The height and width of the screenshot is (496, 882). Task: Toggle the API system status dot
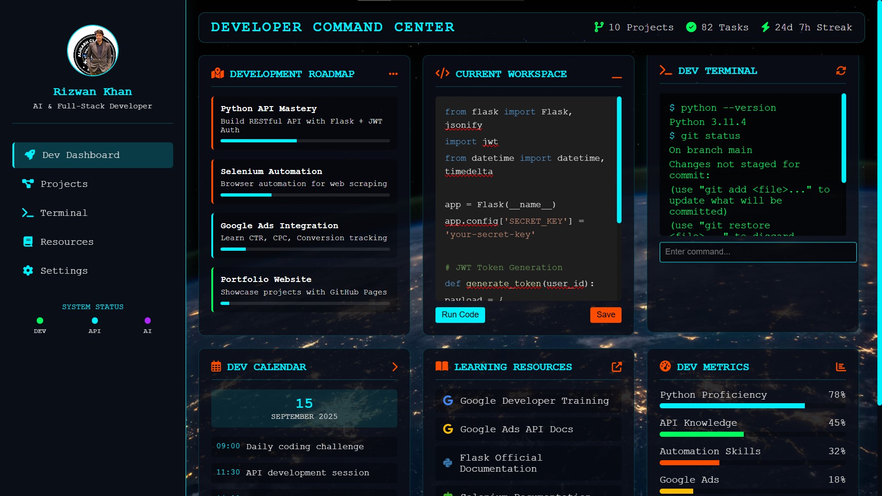coord(95,321)
